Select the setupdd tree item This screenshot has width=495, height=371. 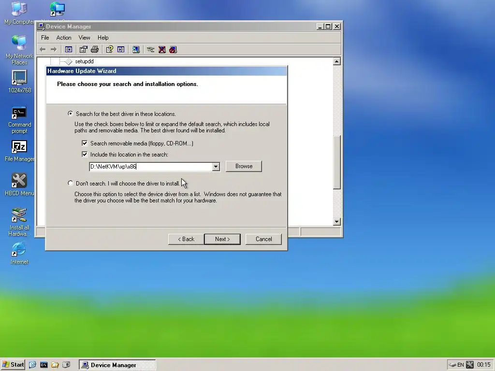[x=84, y=61]
